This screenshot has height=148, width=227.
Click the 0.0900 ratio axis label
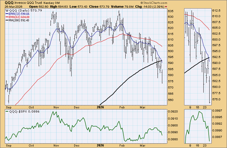click(173, 126)
